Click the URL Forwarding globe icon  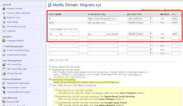click(4, 65)
